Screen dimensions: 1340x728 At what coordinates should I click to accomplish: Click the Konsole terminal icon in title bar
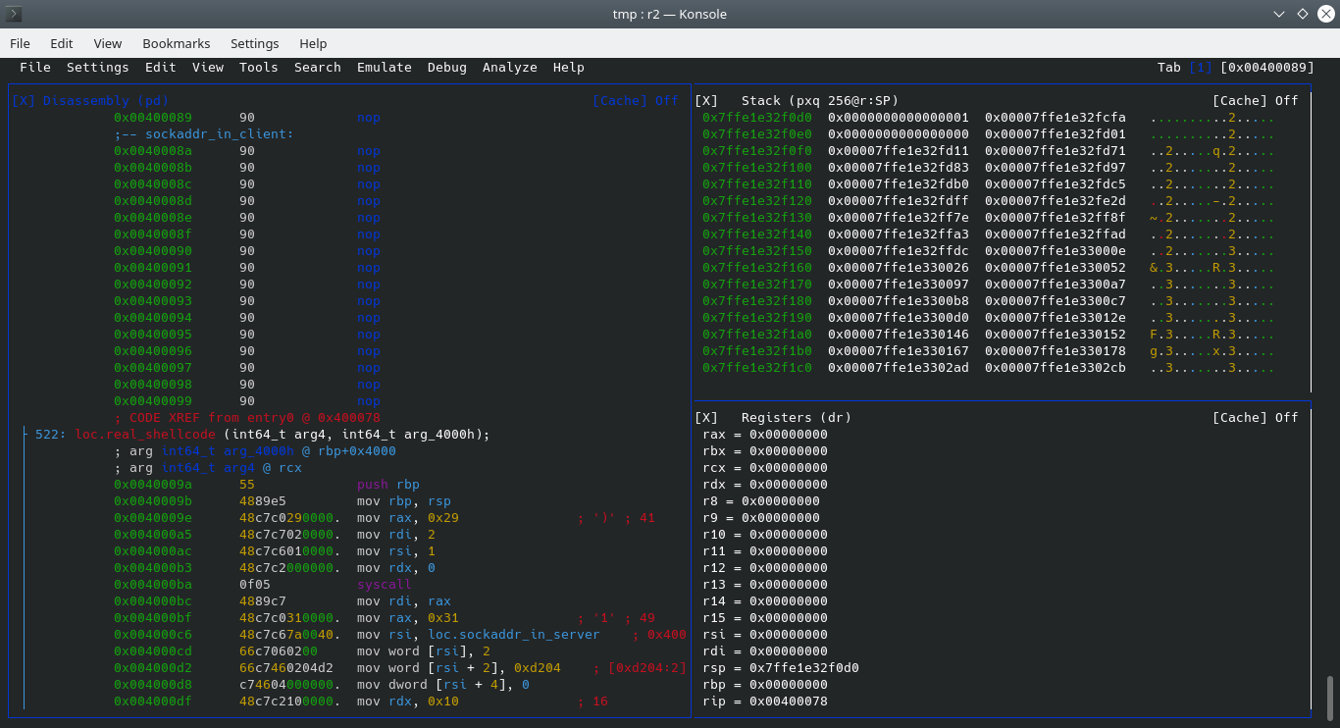[14, 14]
